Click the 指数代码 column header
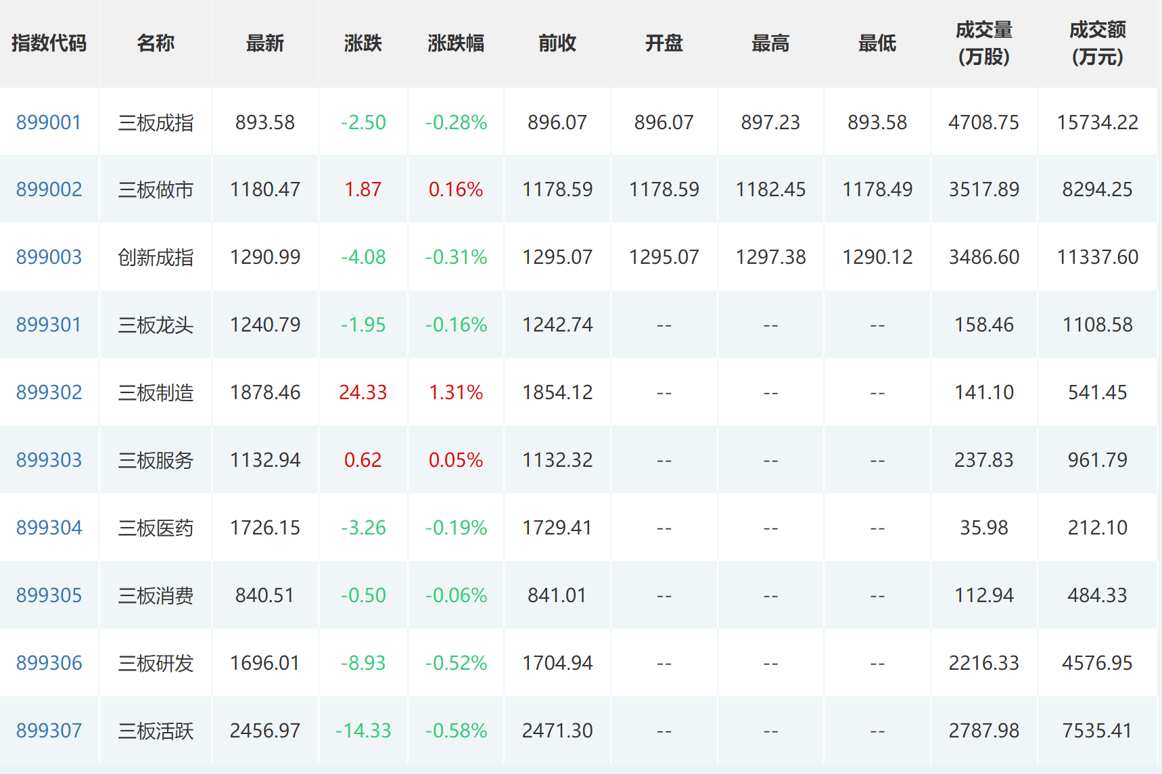Screen dimensions: 1162x774 49,43
